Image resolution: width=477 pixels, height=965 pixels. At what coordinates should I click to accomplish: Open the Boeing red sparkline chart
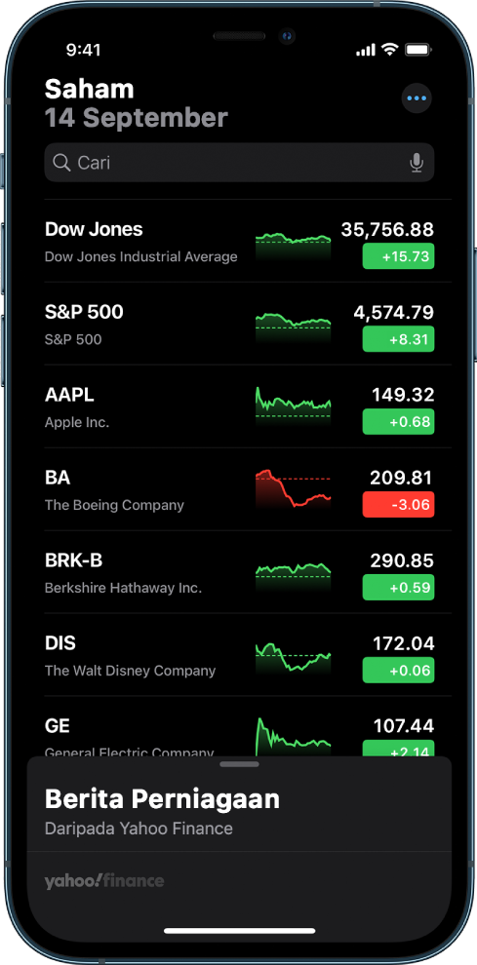point(294,488)
